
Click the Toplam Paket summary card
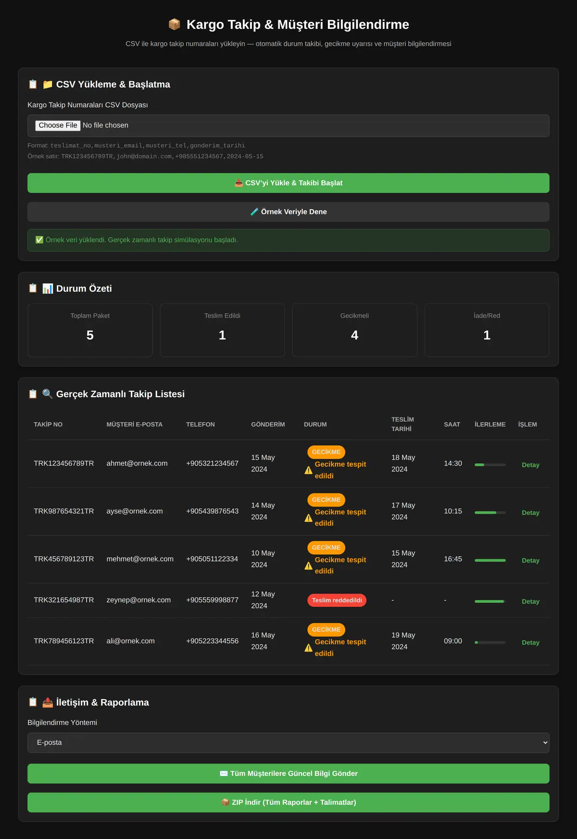[x=90, y=330]
